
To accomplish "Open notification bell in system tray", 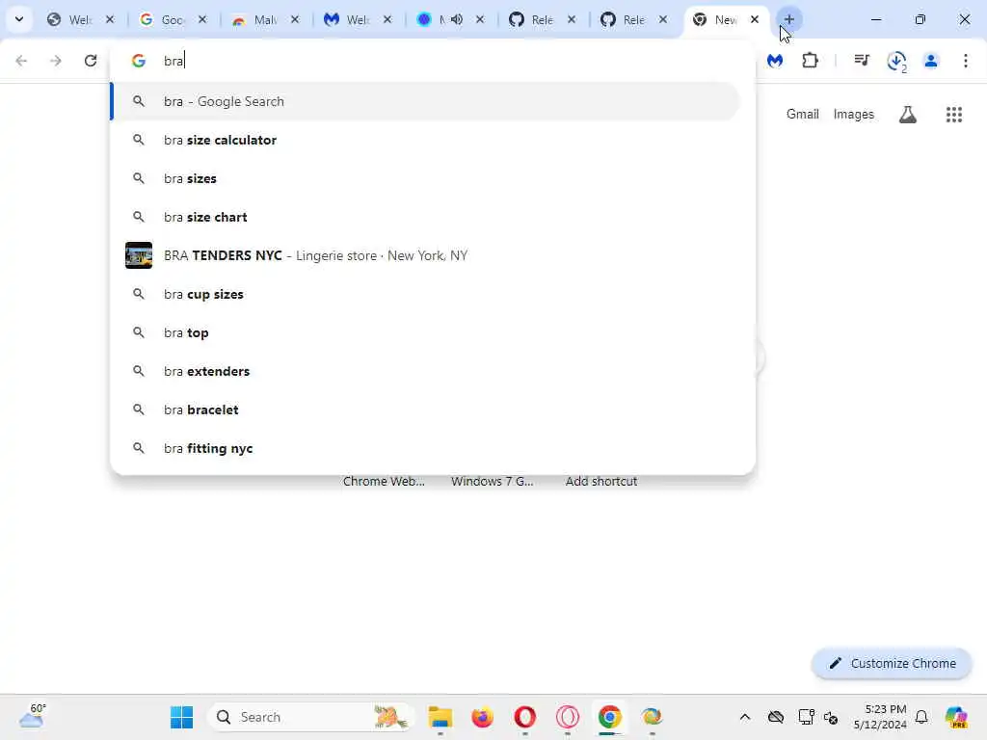I will pyautogui.click(x=921, y=717).
